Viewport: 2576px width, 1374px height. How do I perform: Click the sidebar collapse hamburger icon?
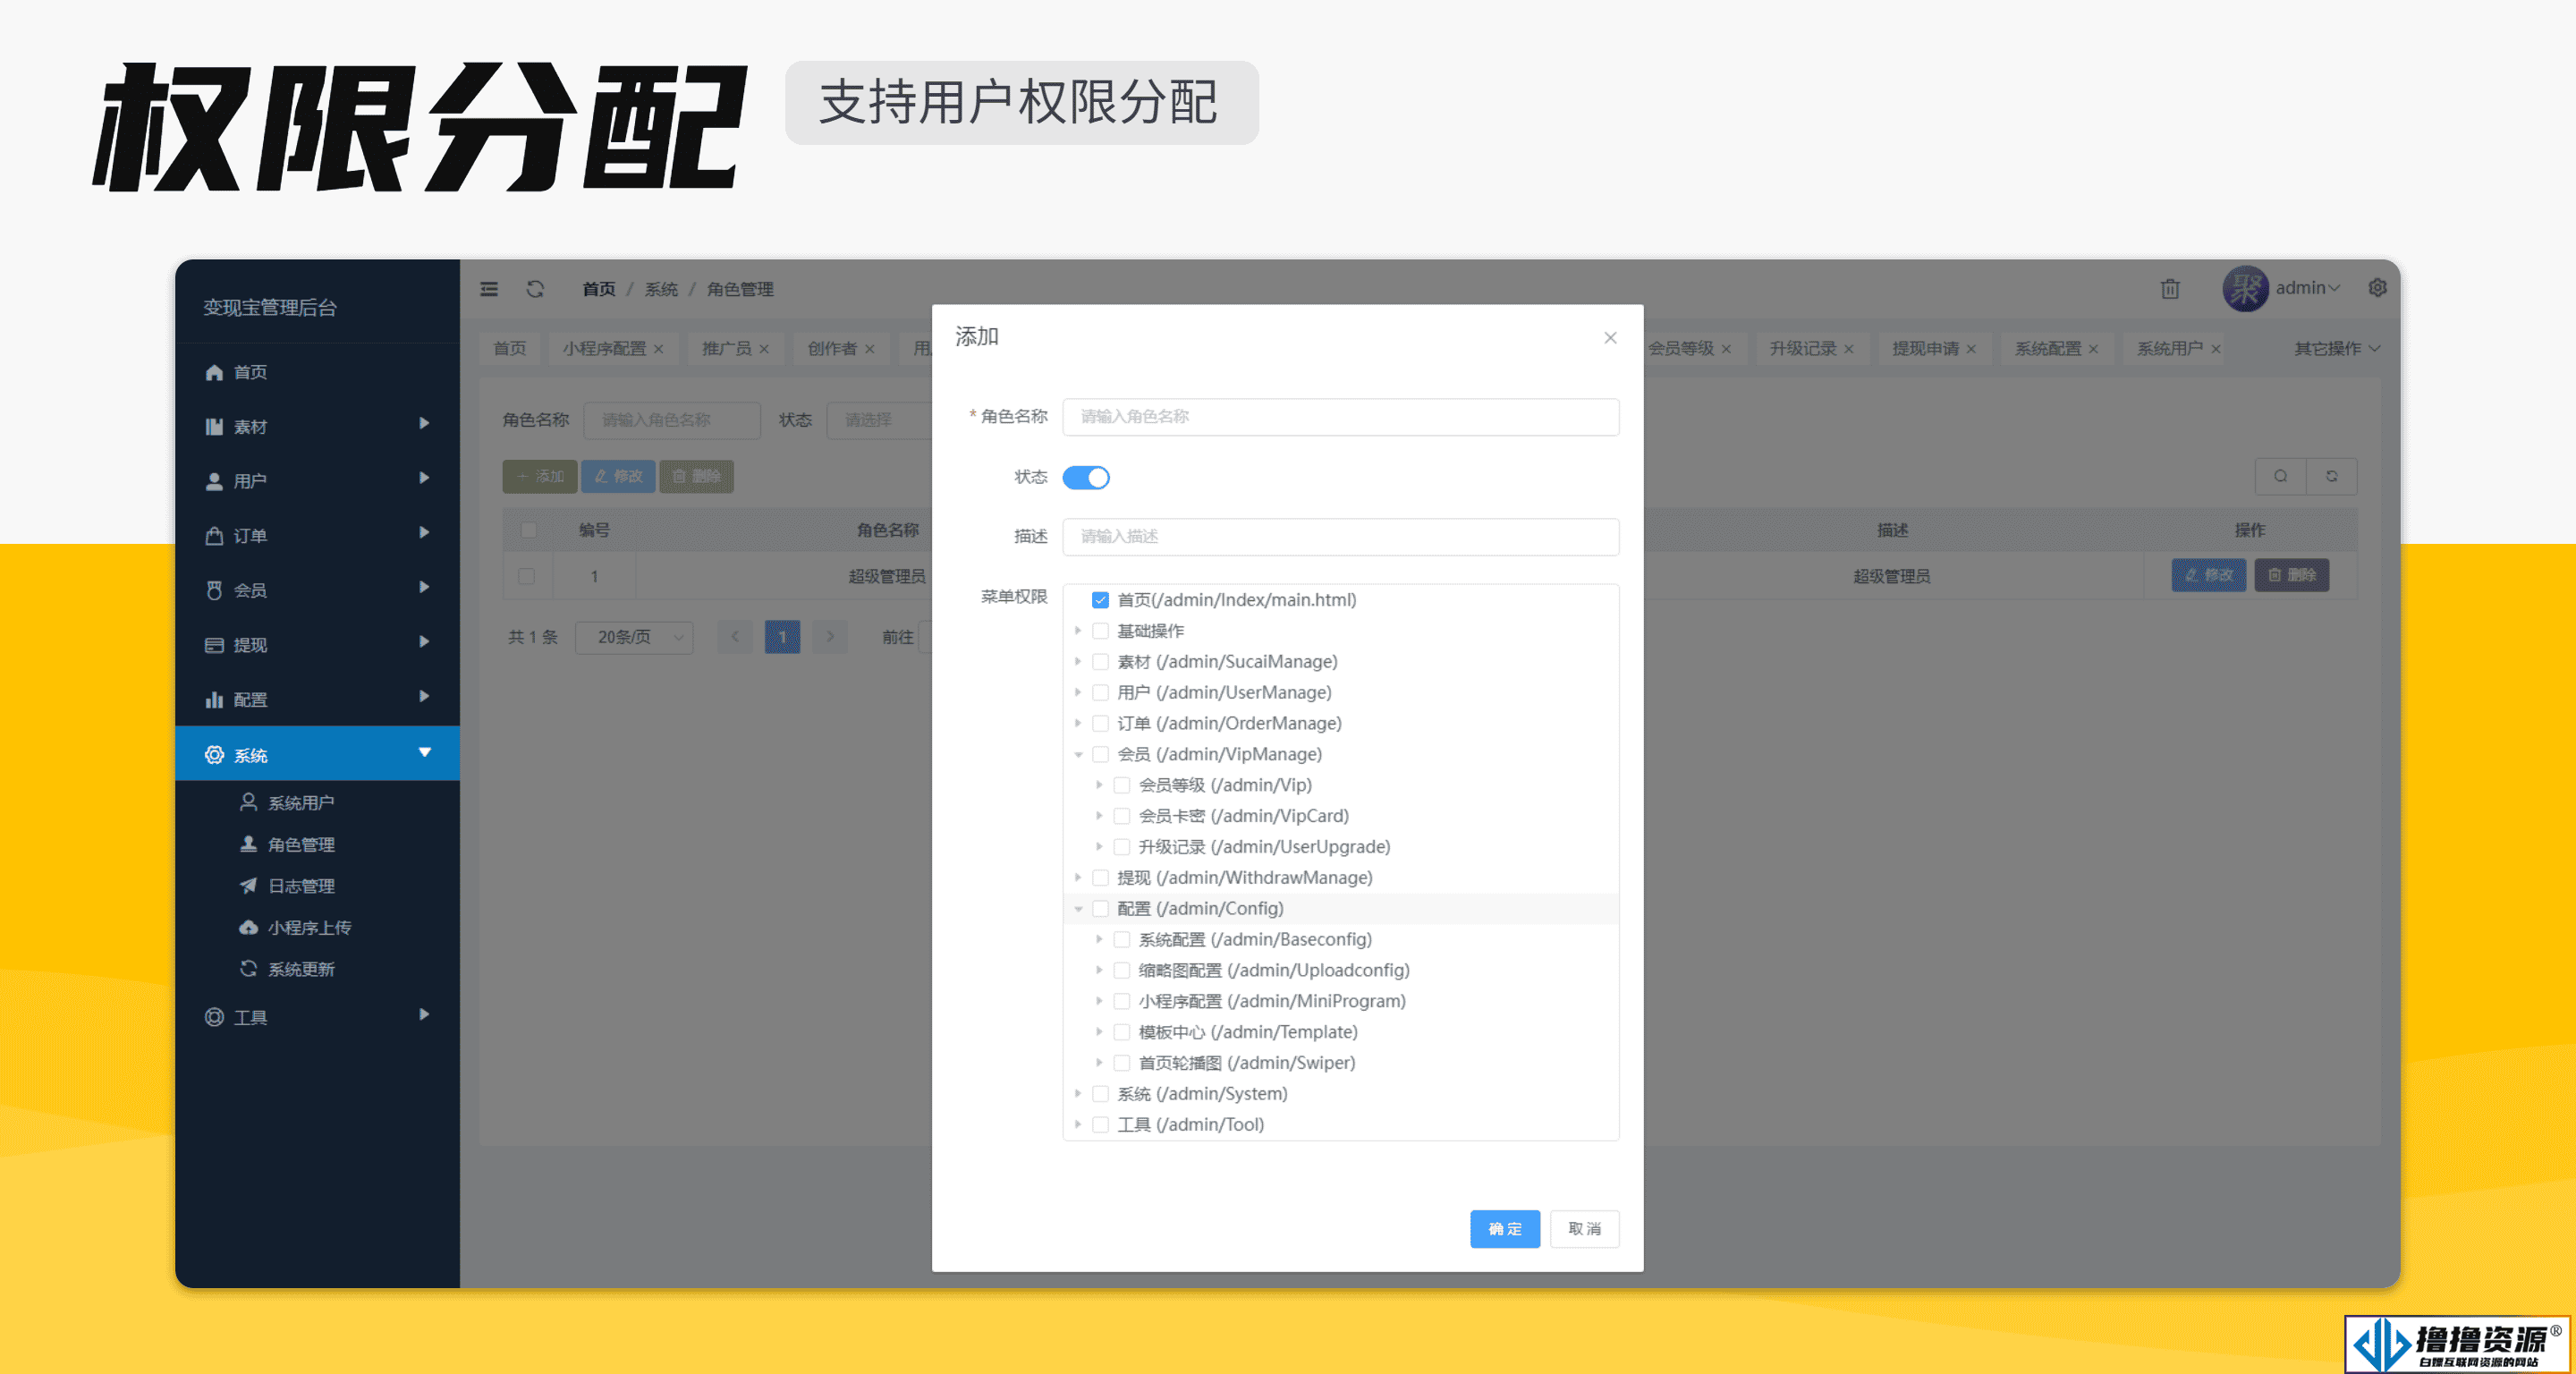489,289
